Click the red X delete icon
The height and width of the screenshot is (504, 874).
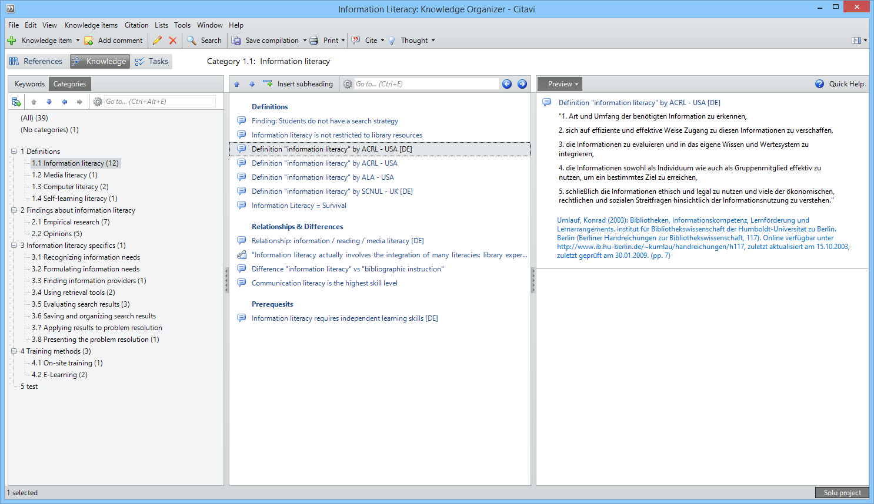pos(173,41)
